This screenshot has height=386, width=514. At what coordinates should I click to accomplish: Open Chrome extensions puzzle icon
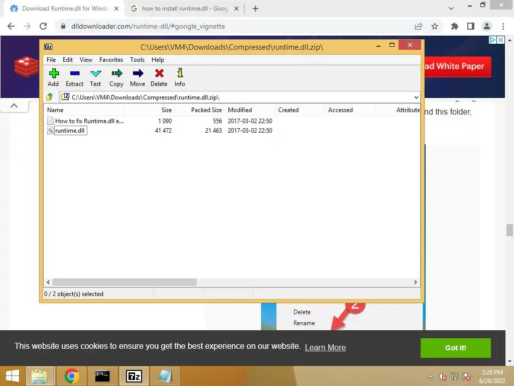tap(455, 26)
